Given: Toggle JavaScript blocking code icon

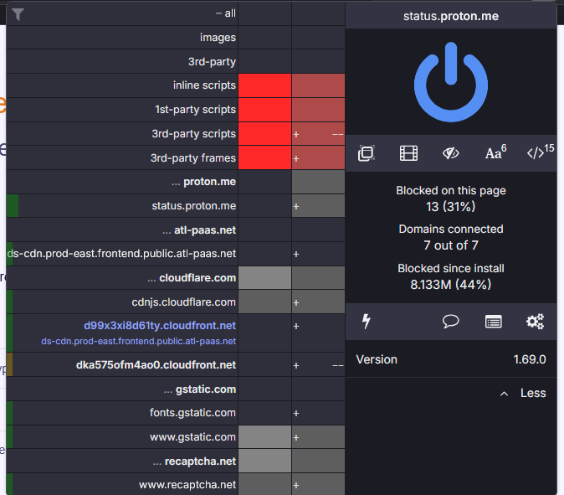Looking at the screenshot, I should pos(539,152).
